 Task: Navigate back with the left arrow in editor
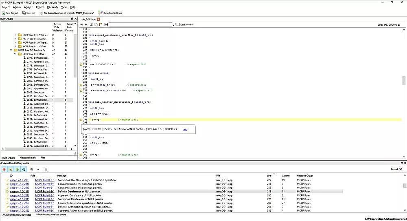(x=81, y=24)
